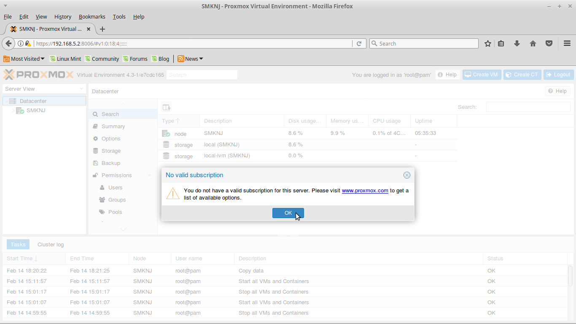The image size is (576, 324).
Task: Click the Proxmox header search field
Action: pos(202,75)
